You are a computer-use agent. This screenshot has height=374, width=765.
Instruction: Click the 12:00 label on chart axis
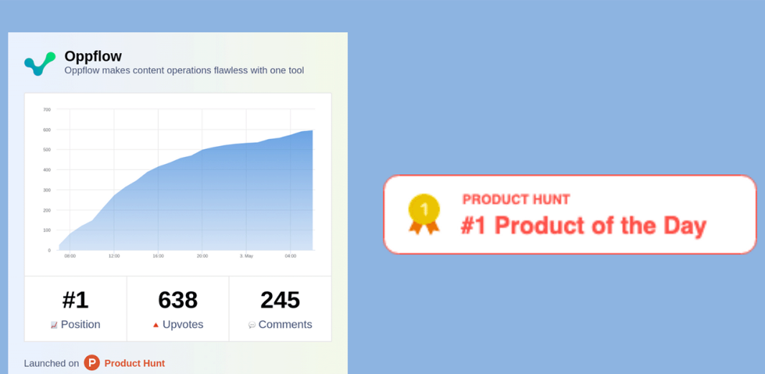click(114, 256)
